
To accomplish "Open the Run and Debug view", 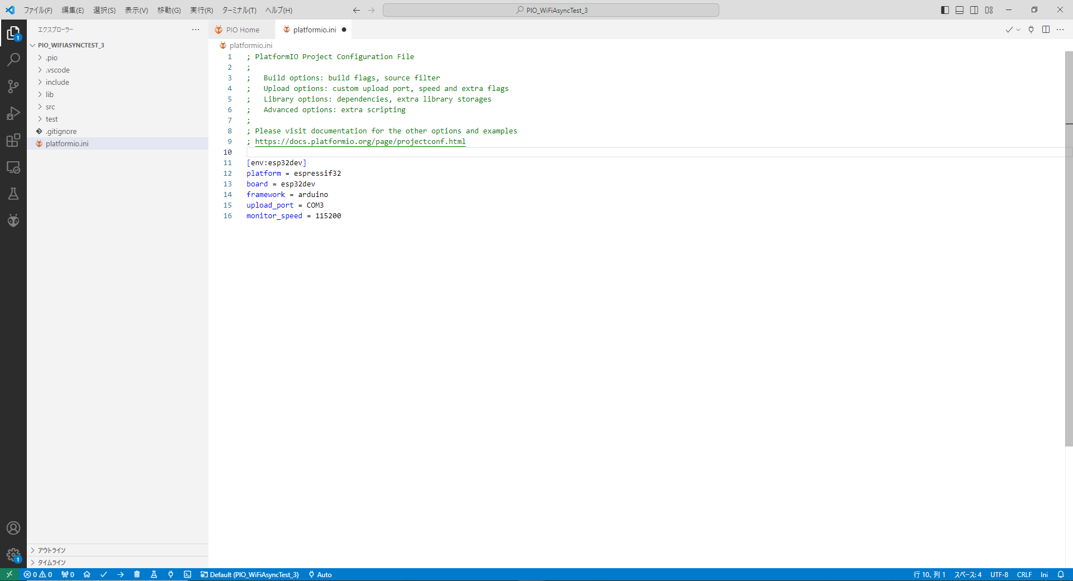I will point(13,113).
